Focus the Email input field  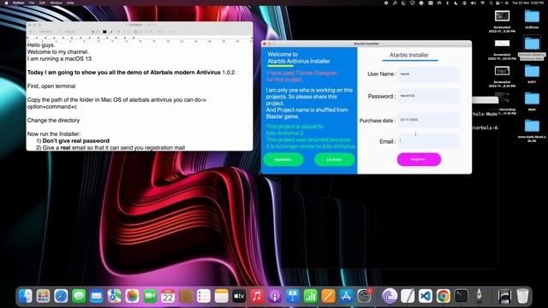click(x=428, y=141)
